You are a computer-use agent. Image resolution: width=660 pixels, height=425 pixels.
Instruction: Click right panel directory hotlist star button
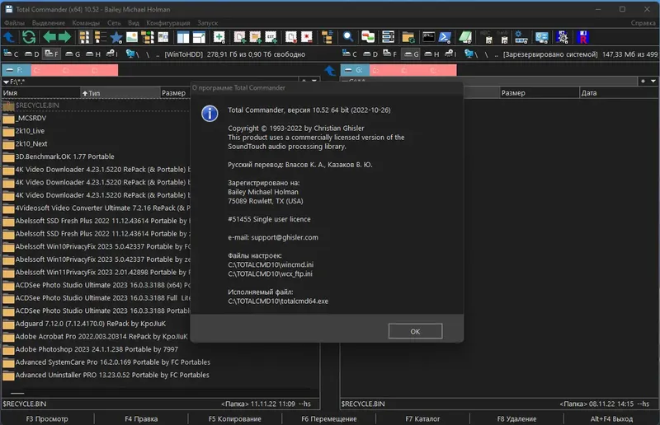pyautogui.click(x=643, y=81)
